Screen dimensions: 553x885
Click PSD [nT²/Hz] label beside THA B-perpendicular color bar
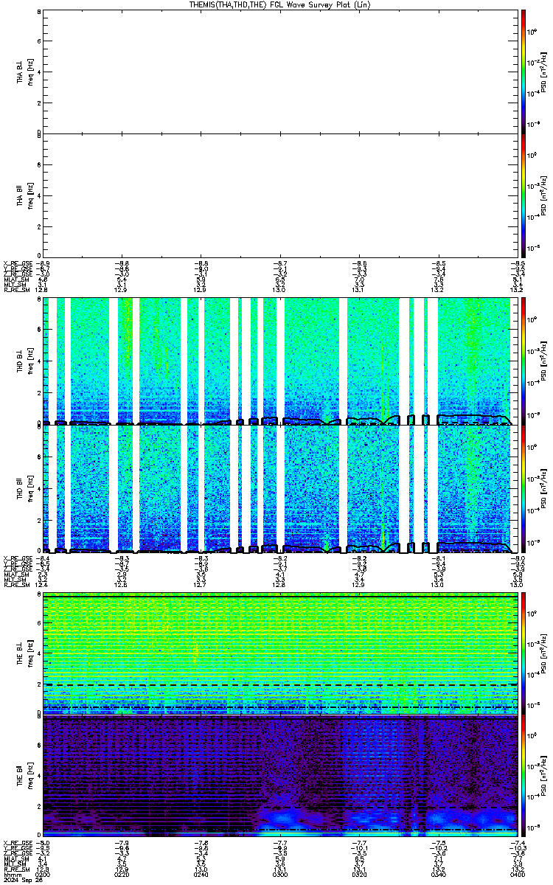pos(545,71)
